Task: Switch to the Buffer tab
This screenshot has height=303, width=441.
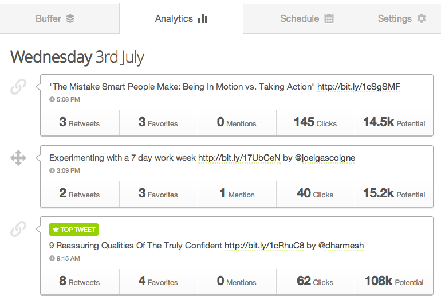Action: coord(55,18)
